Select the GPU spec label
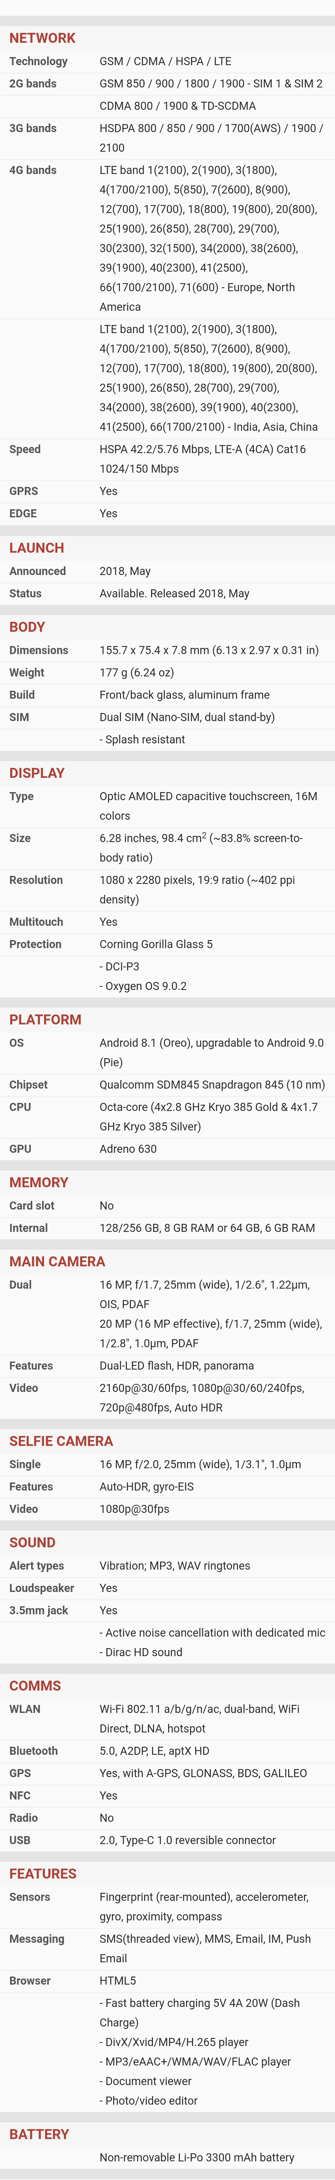 20,1149
